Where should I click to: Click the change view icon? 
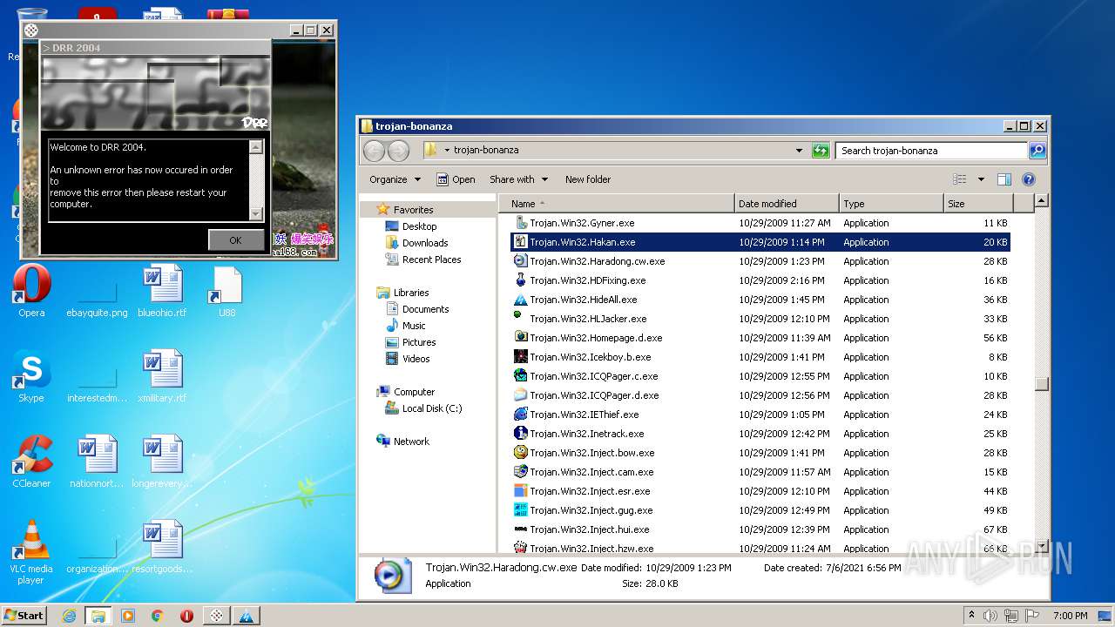pos(959,179)
